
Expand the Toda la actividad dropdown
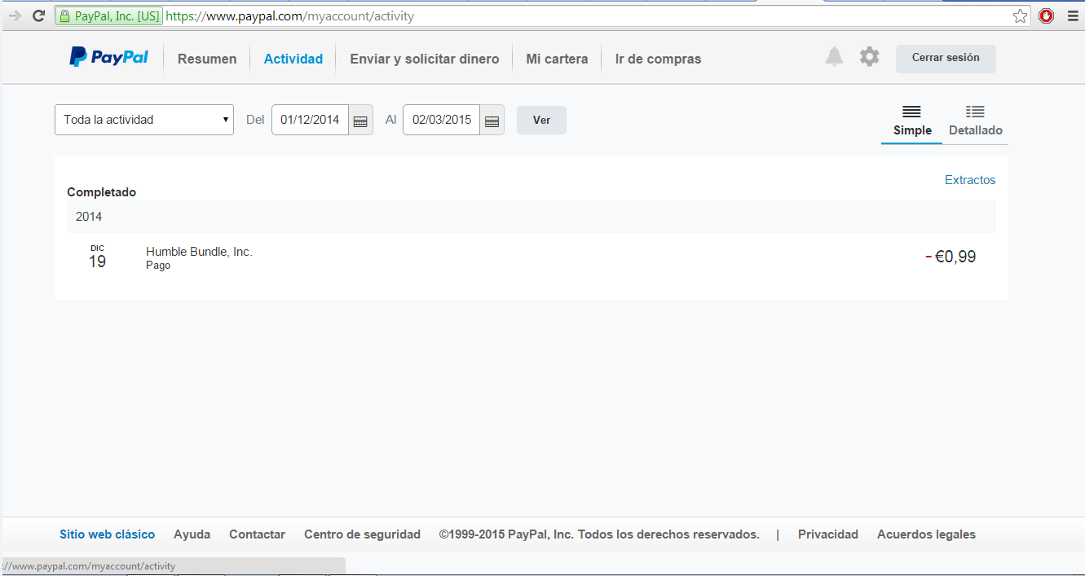tap(144, 120)
